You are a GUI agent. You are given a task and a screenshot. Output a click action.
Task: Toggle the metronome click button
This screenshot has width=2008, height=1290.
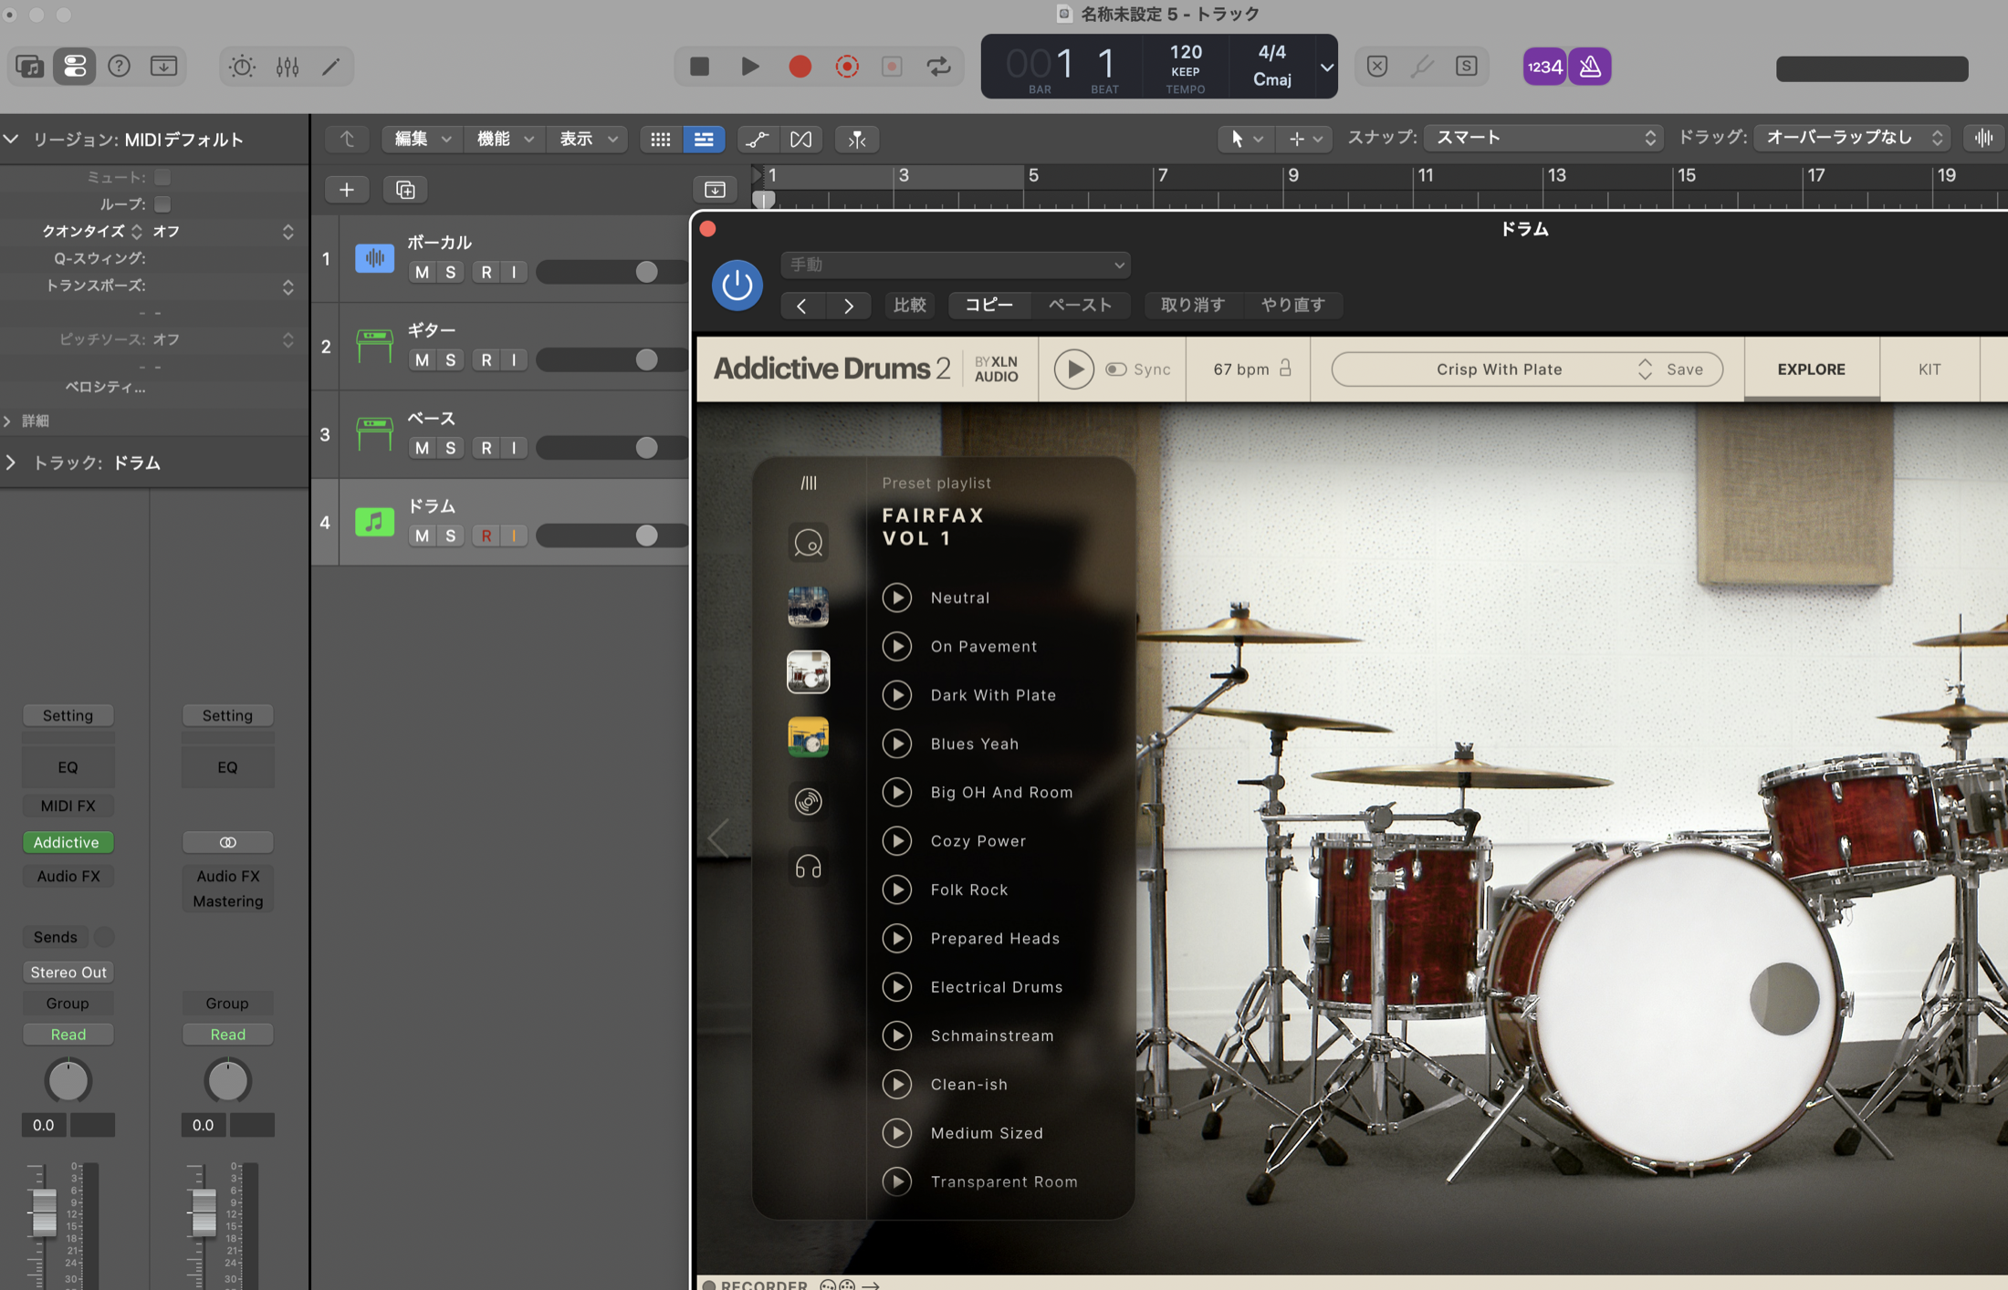click(1590, 67)
